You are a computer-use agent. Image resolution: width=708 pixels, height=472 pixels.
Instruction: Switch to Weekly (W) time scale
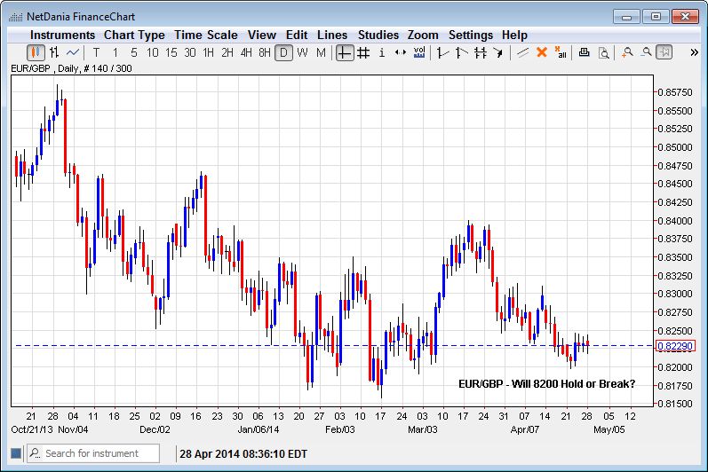(303, 52)
